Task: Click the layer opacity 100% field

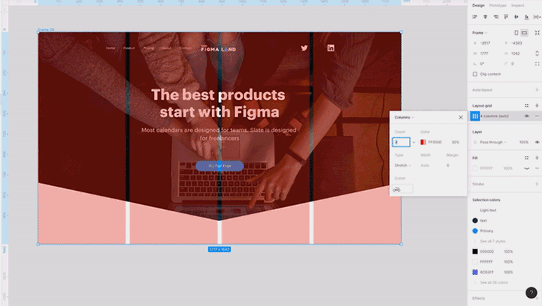Action: click(x=524, y=142)
